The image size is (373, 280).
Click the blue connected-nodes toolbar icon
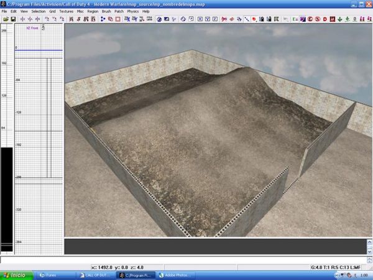pyautogui.click(x=103, y=19)
